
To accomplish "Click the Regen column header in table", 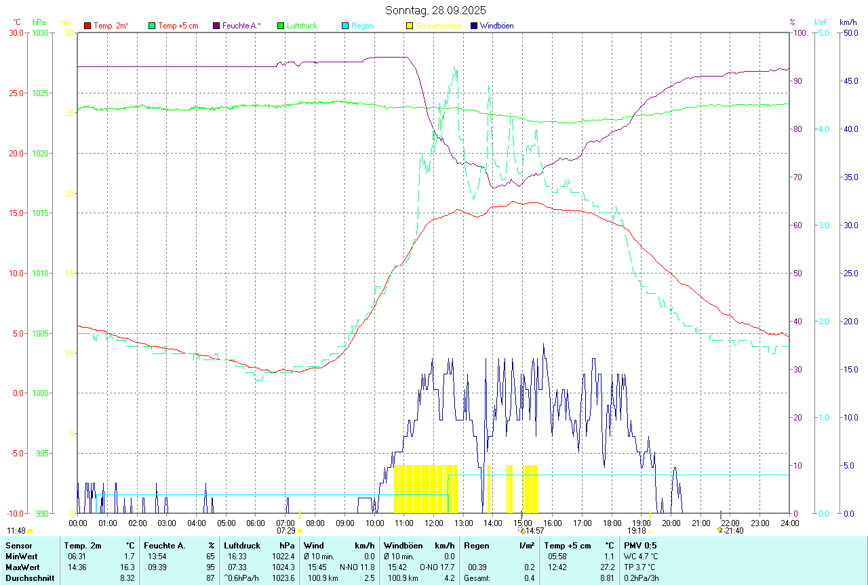I will (x=475, y=545).
